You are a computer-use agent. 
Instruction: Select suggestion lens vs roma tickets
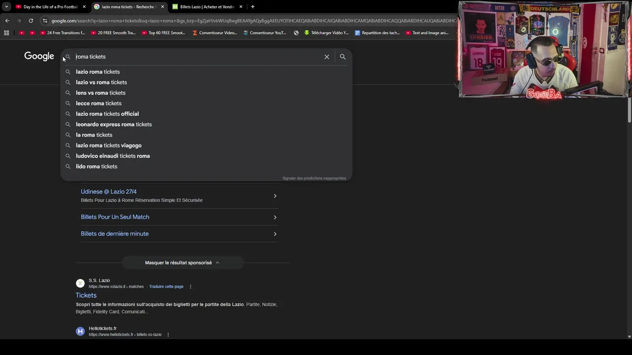[x=206, y=93]
